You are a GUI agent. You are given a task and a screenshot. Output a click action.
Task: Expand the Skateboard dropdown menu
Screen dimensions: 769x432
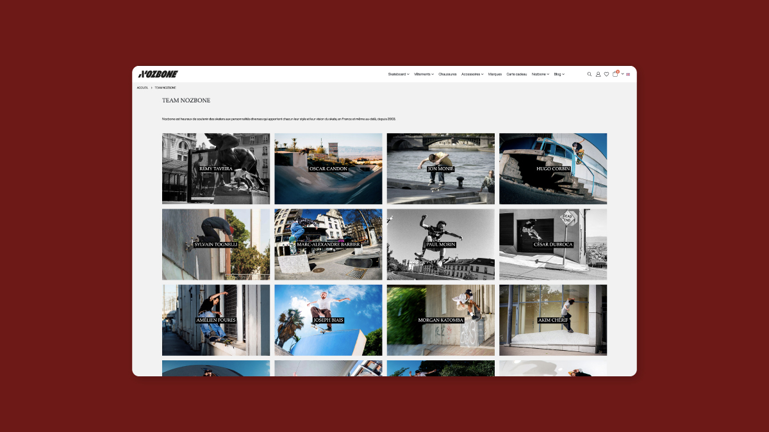pyautogui.click(x=398, y=74)
